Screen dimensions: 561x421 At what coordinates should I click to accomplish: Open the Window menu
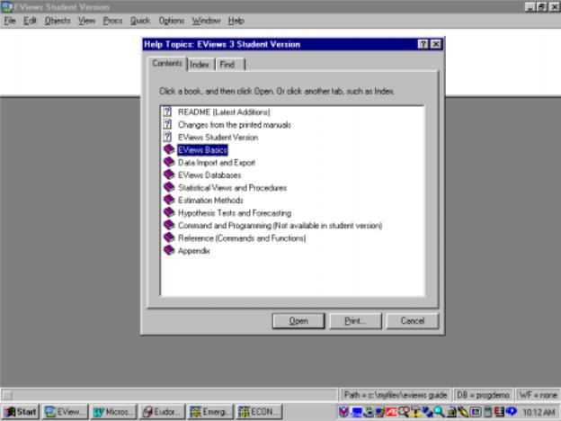click(x=206, y=21)
